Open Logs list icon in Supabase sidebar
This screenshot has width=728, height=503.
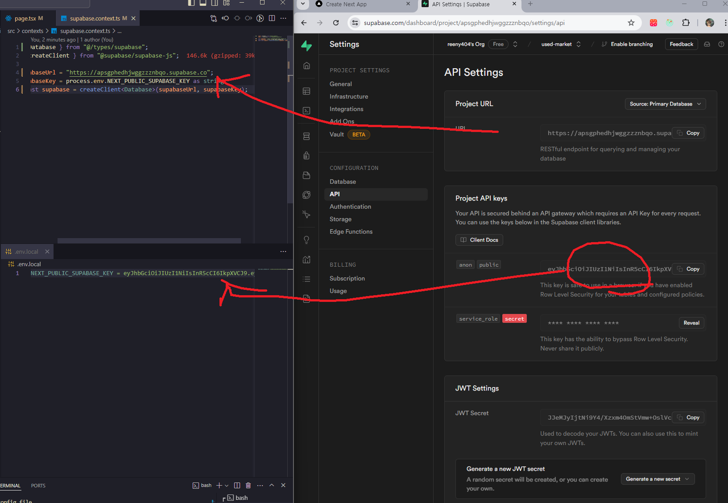tap(306, 279)
